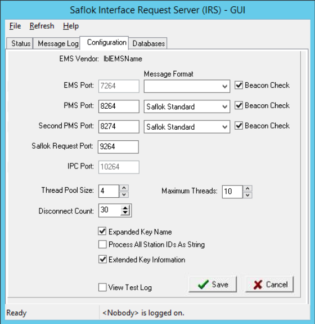This screenshot has height=324, width=315.
Task: Toggle Beacon Check for PMS Port
Action: pyautogui.click(x=238, y=105)
